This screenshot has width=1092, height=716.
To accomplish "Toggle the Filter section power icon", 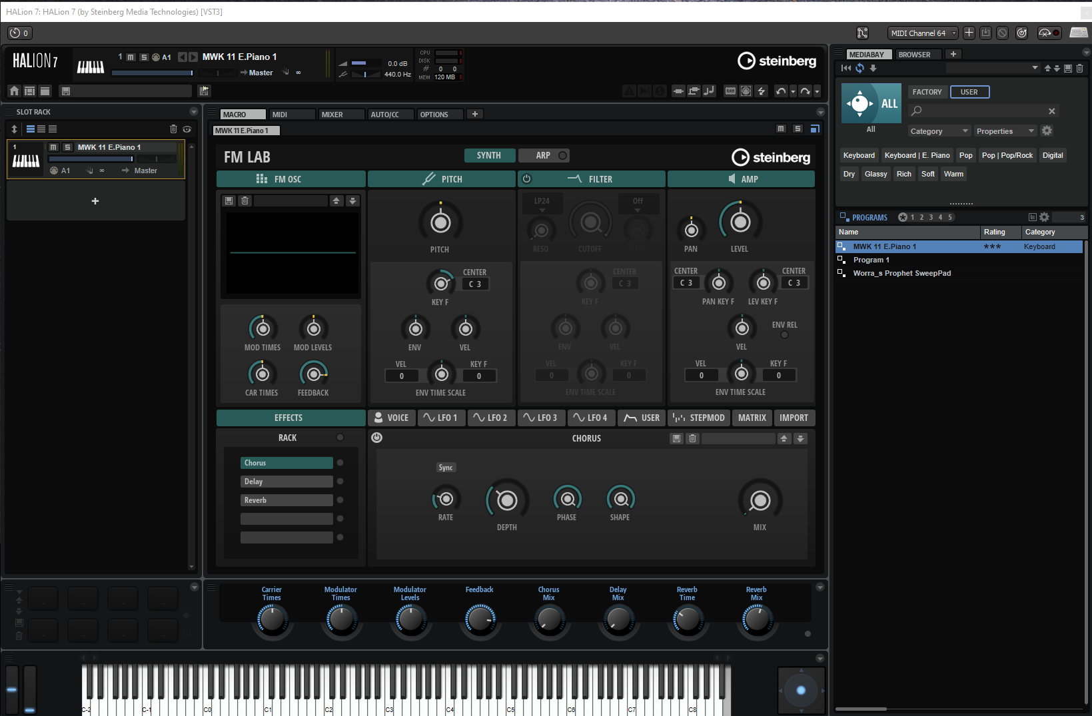I will 526,179.
